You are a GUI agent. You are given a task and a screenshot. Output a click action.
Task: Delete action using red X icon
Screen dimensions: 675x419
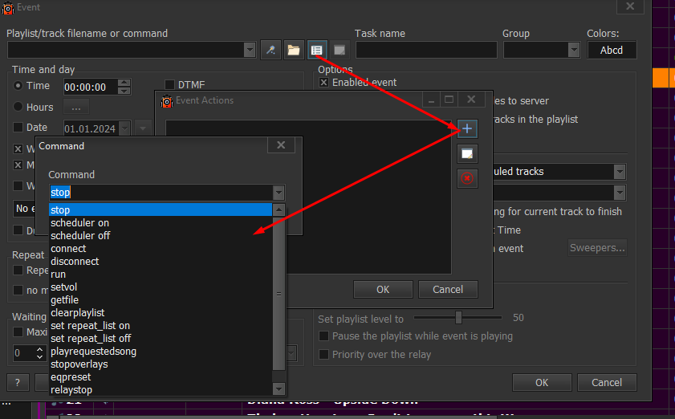pos(467,178)
